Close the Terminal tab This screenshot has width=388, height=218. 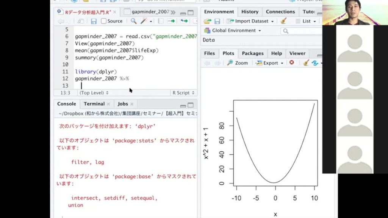108,104
